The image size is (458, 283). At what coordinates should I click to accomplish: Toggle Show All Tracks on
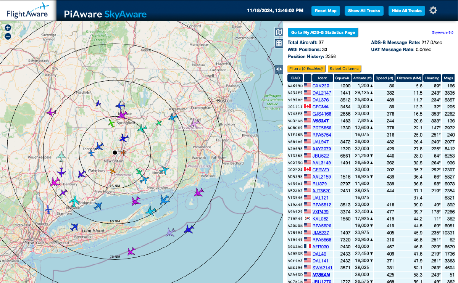coord(364,11)
